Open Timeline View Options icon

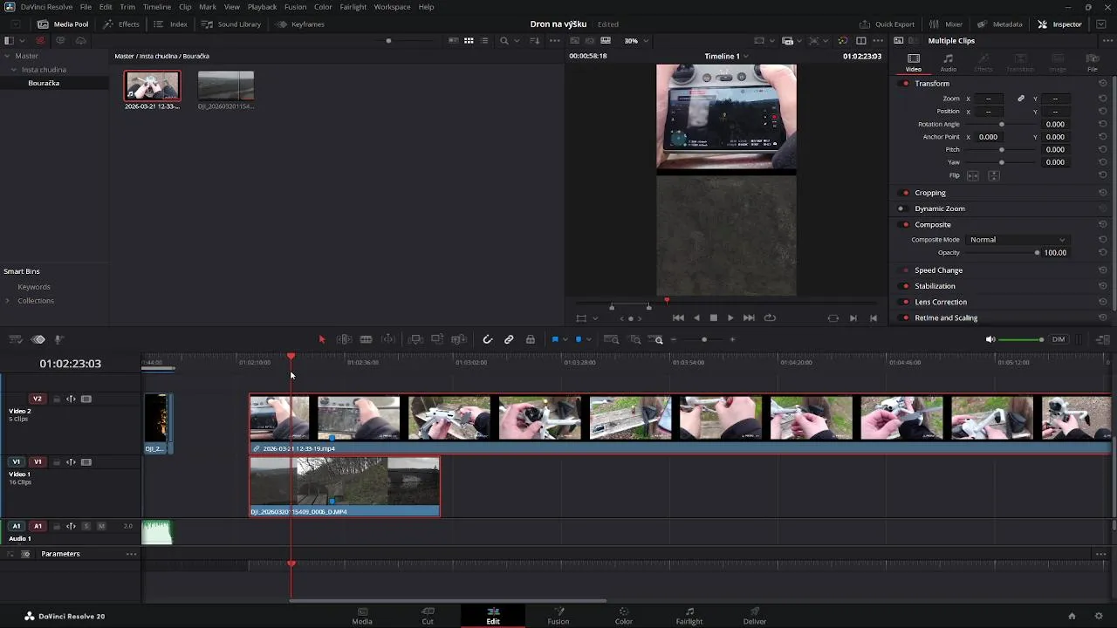[x=16, y=339]
